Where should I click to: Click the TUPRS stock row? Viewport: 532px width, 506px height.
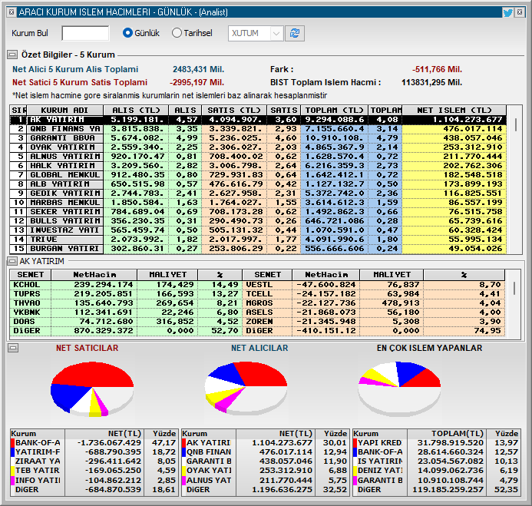click(x=126, y=294)
